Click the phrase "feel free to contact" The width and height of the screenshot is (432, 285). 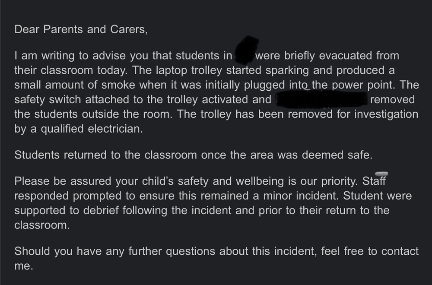tap(370, 251)
